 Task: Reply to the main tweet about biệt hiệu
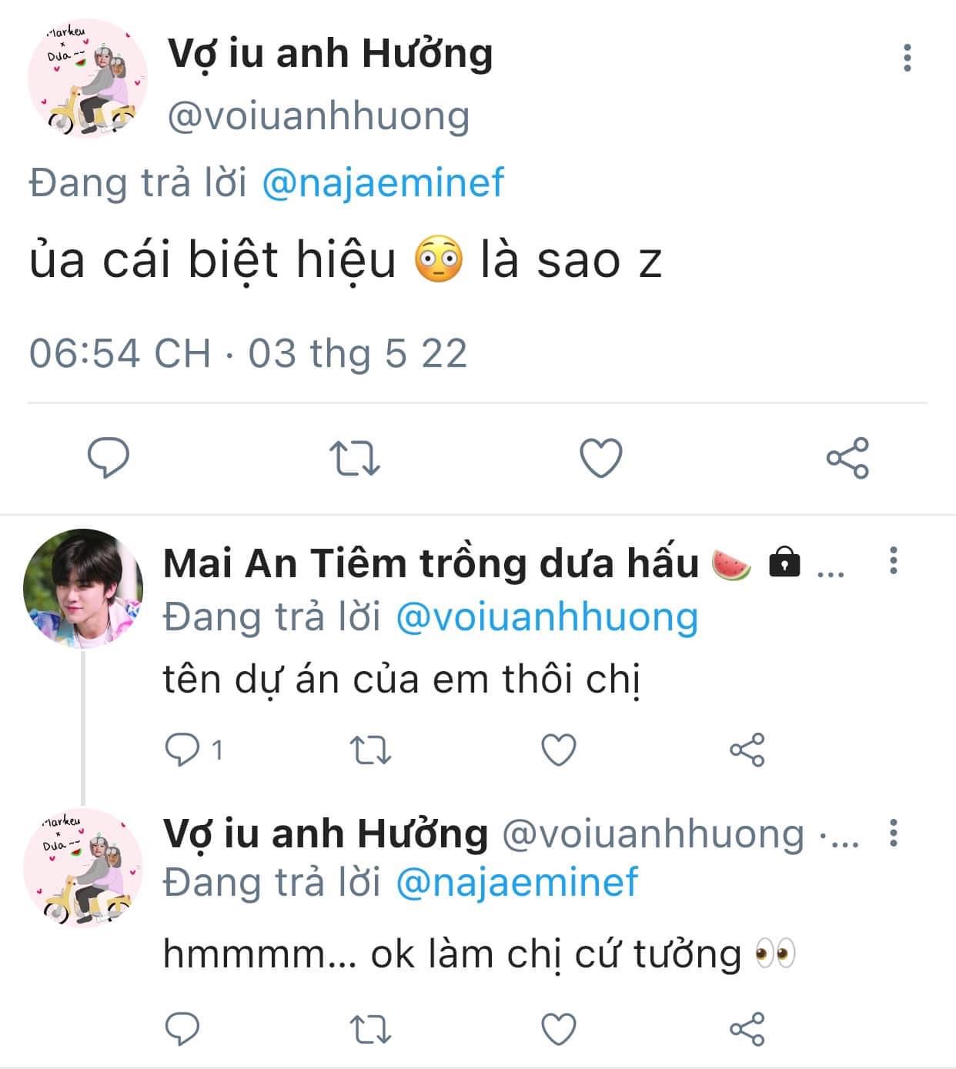click(x=108, y=458)
